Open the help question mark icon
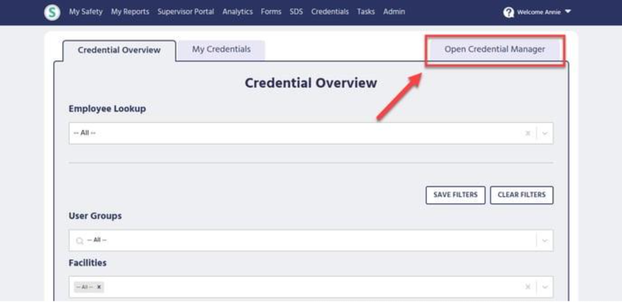Viewport: 622px width, 302px height. [508, 12]
